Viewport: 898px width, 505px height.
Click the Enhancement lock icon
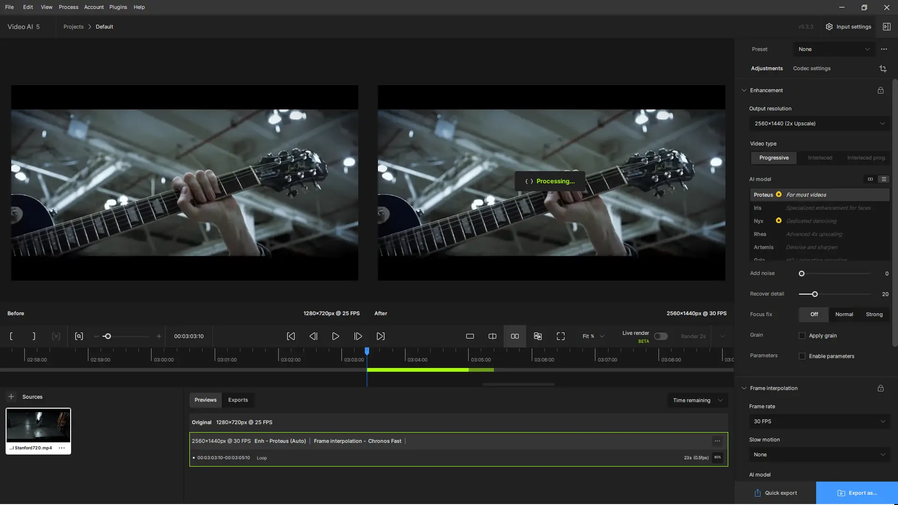880,90
